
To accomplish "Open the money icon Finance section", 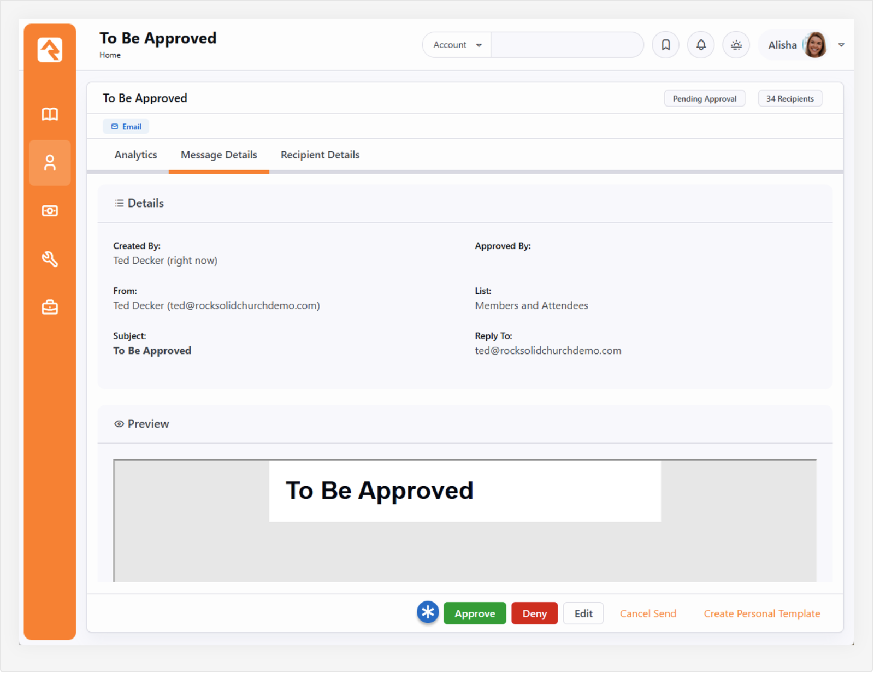I will (50, 211).
